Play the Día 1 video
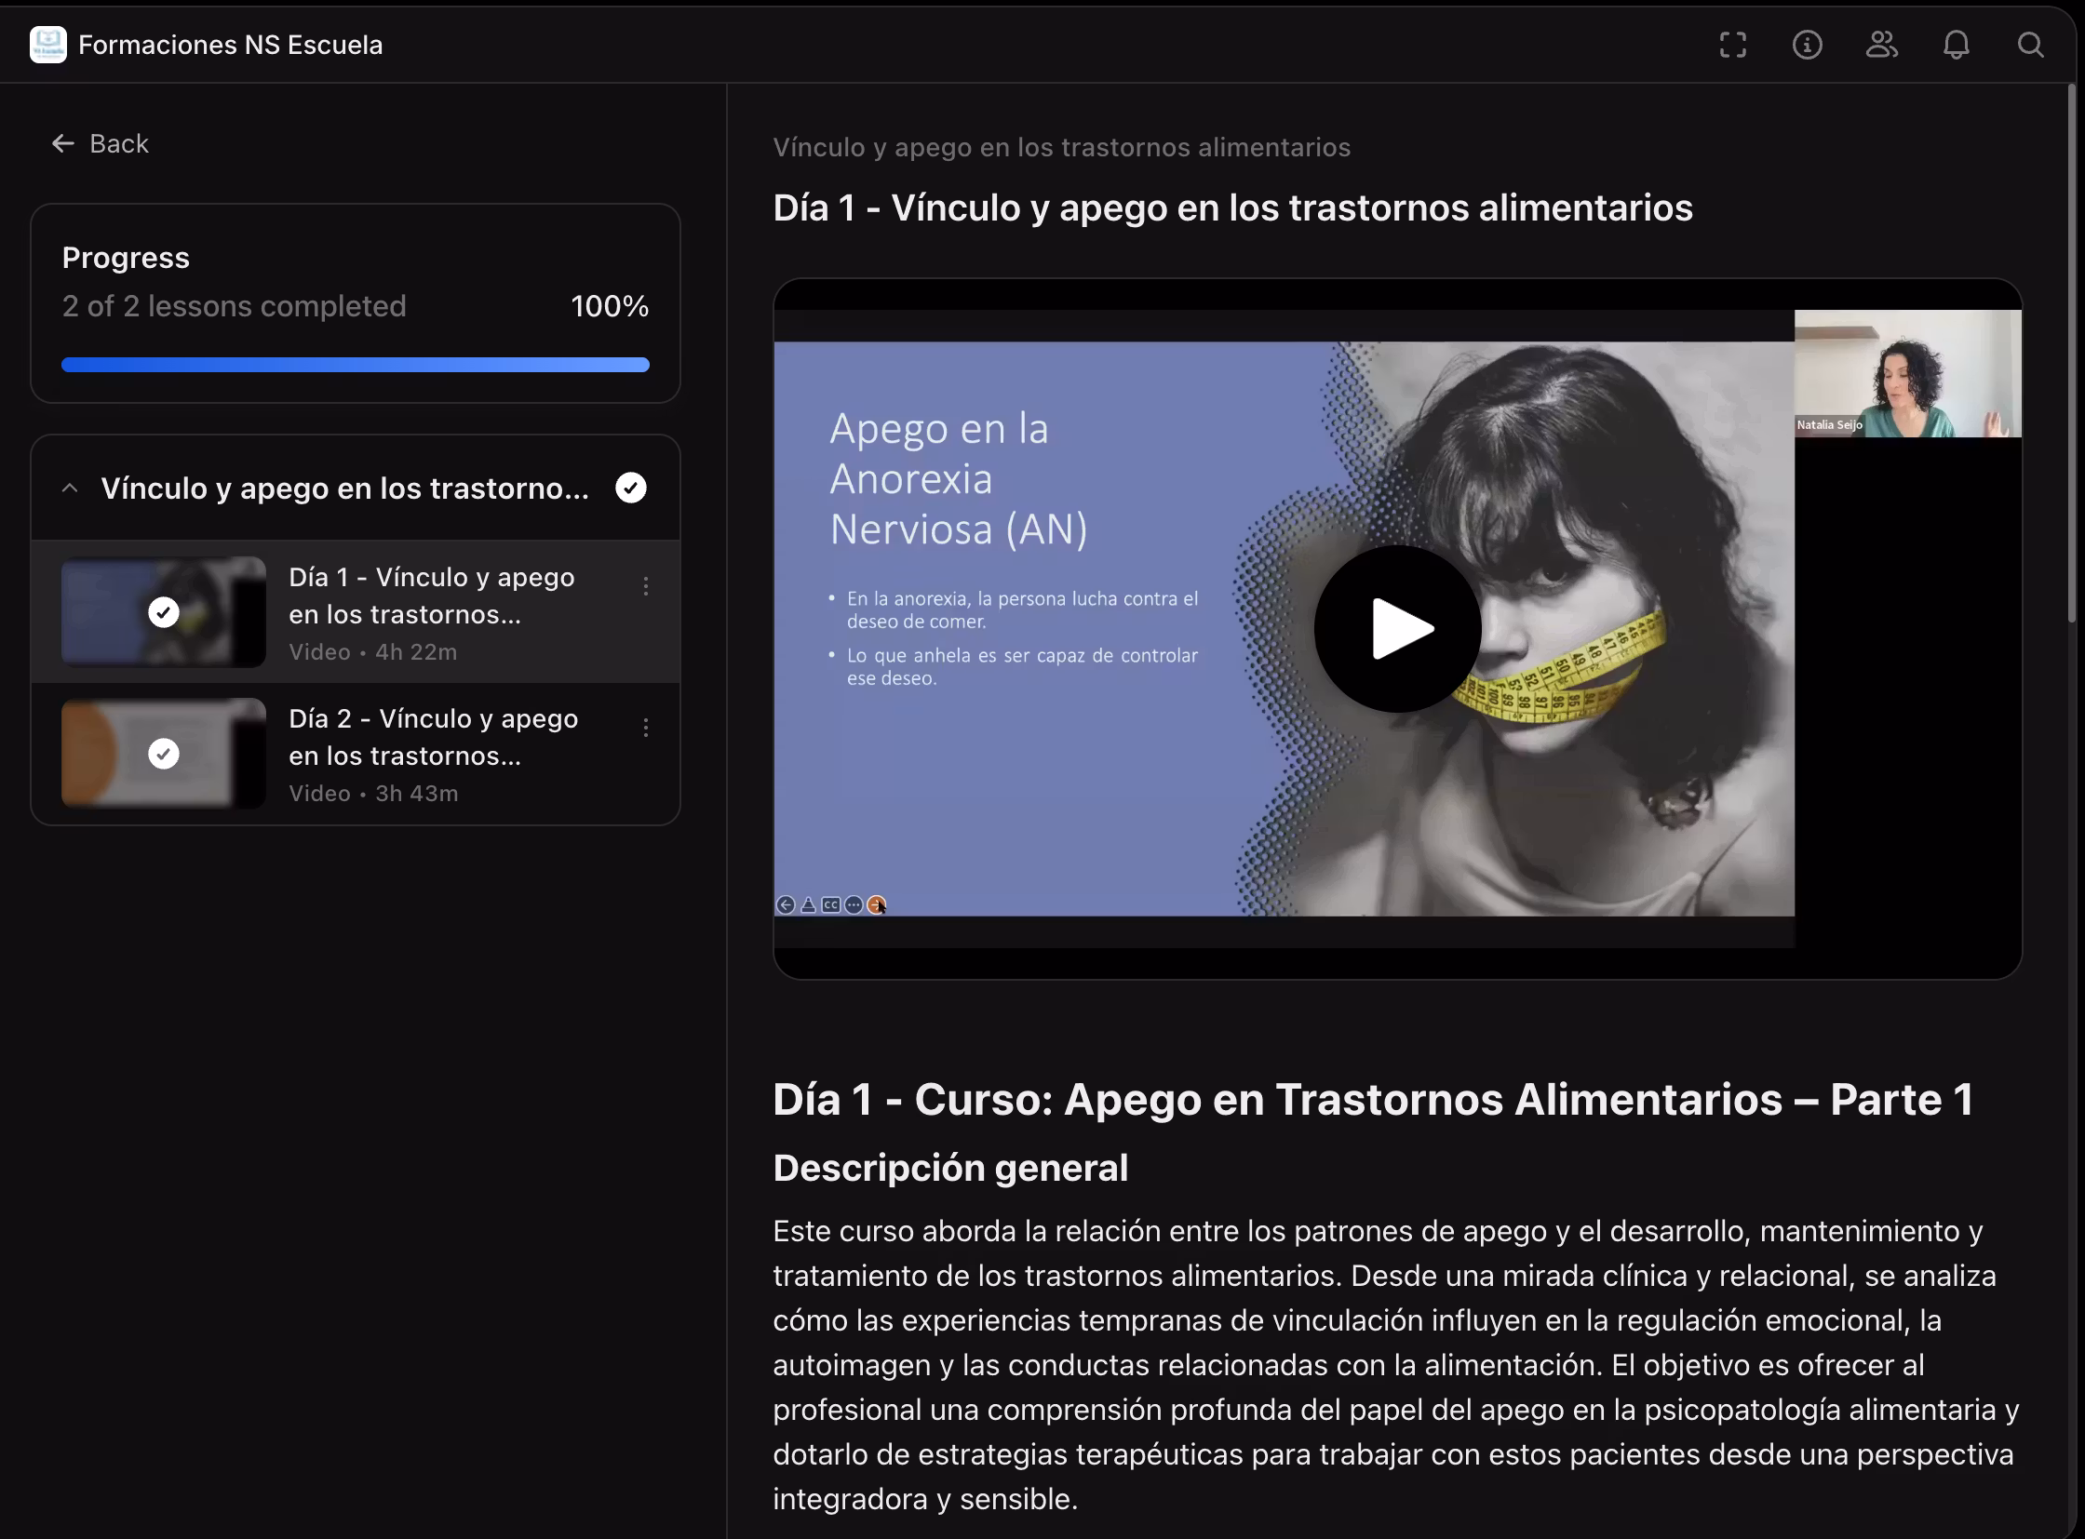 [x=1396, y=629]
